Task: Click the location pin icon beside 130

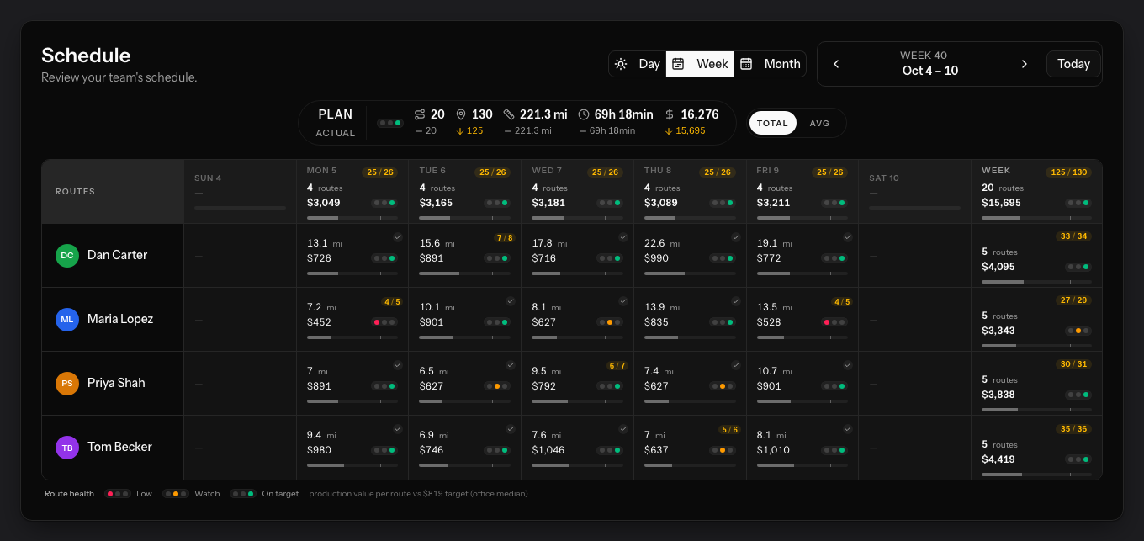Action: pyautogui.click(x=461, y=114)
